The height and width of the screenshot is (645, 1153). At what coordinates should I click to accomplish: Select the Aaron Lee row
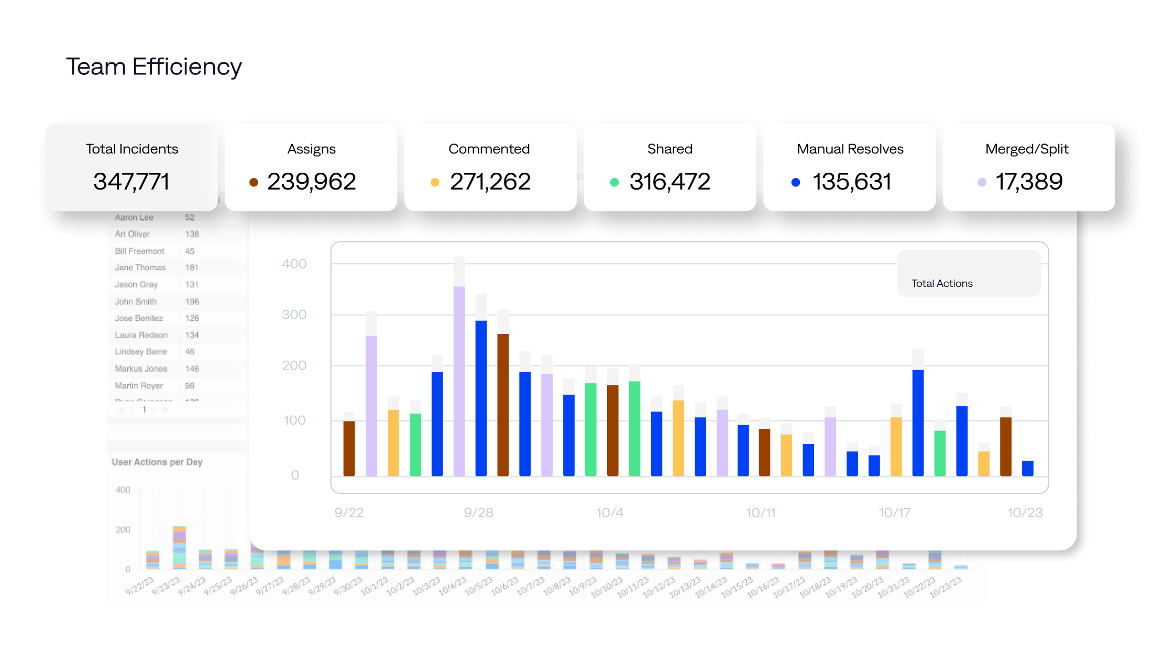pyautogui.click(x=178, y=217)
